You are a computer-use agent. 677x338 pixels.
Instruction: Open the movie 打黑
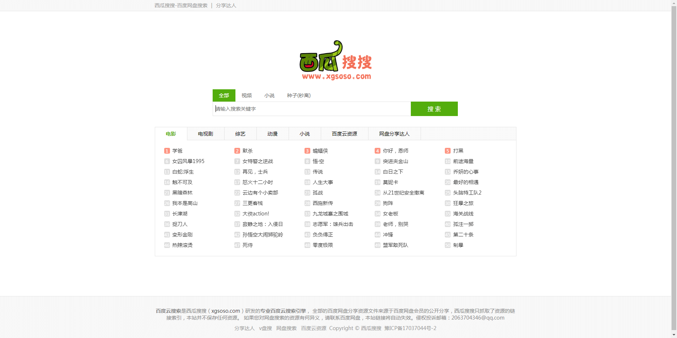[x=458, y=151]
